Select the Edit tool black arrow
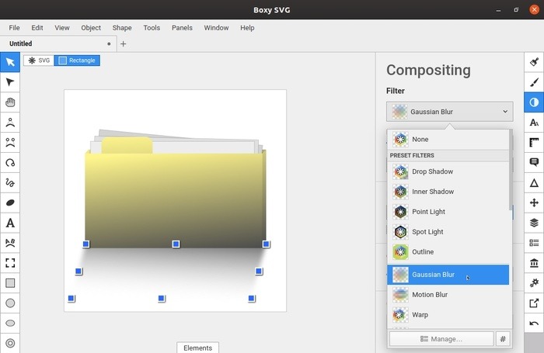The image size is (544, 353). point(10,82)
